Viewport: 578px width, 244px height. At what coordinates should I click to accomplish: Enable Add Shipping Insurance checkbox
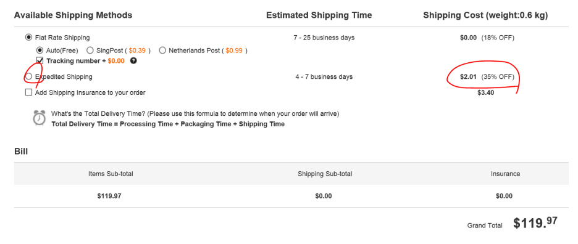28,92
